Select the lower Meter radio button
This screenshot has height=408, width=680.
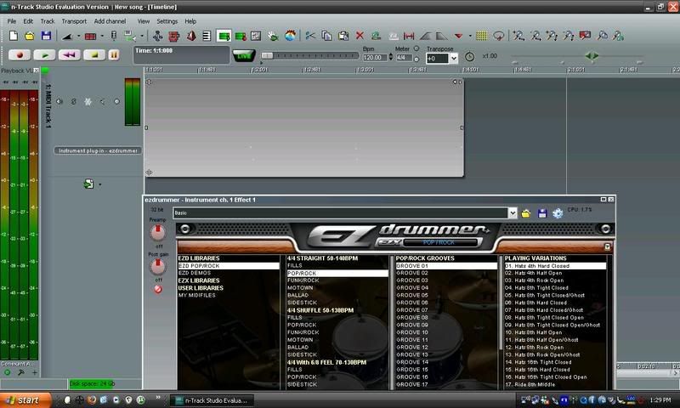[x=416, y=59]
